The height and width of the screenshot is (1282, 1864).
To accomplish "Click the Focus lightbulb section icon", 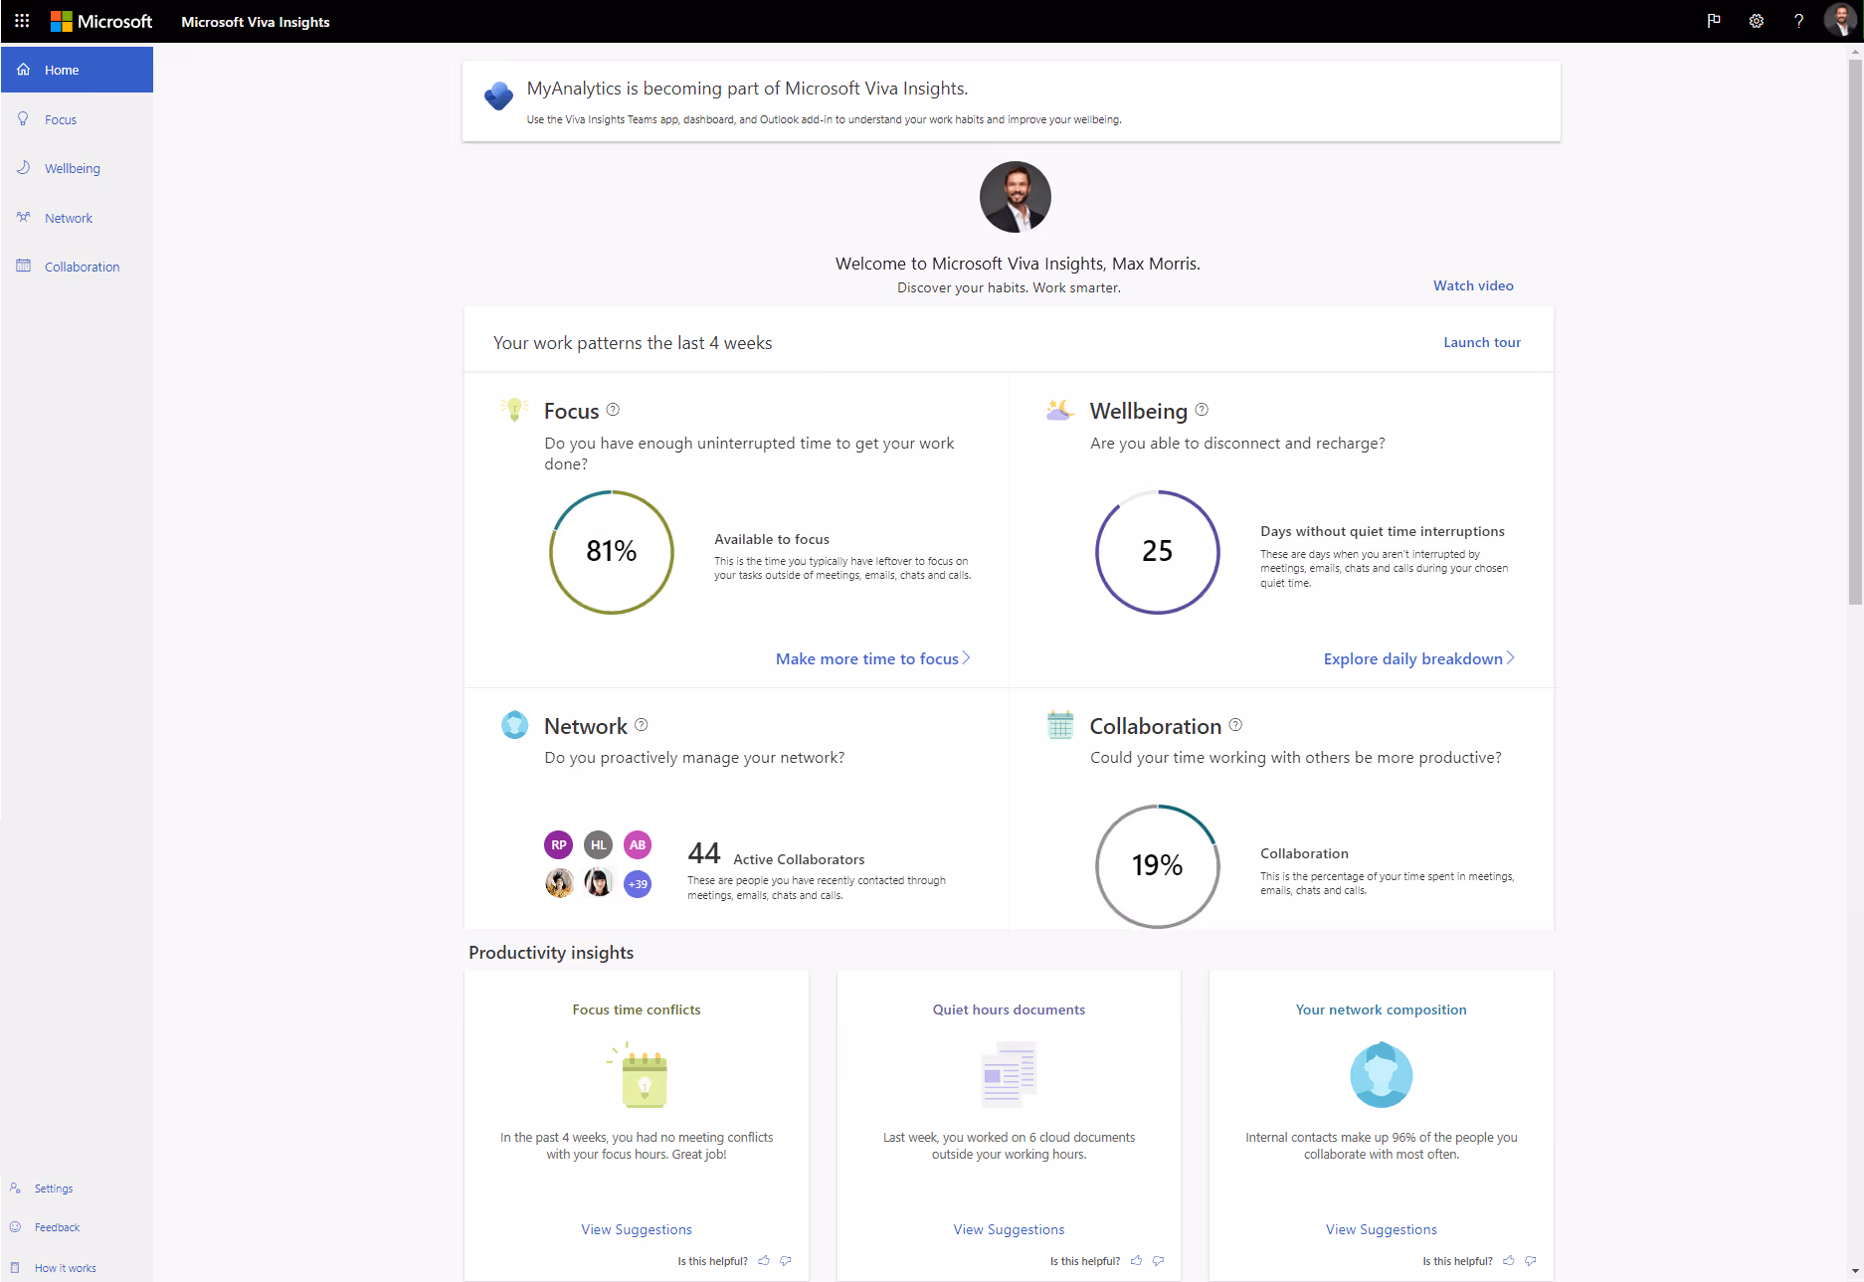I will tap(513, 409).
